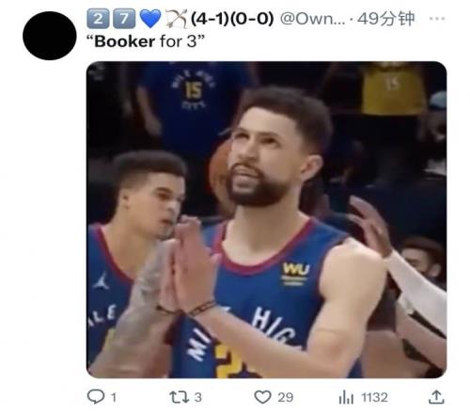Open the three-dot more options menu
This screenshot has height=414, width=470.
click(437, 19)
